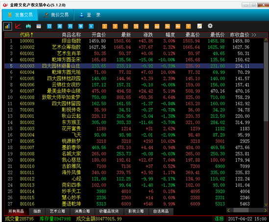
Task: Select the weekly (周) period icon
Action: 59,26
